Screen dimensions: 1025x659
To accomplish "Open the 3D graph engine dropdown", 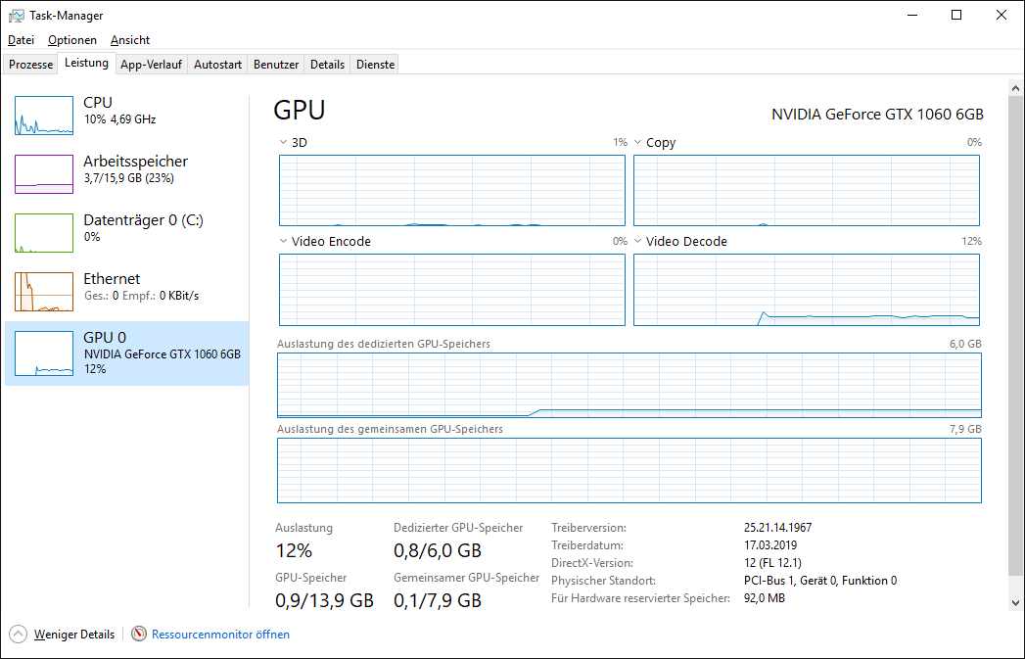I will tap(283, 143).
